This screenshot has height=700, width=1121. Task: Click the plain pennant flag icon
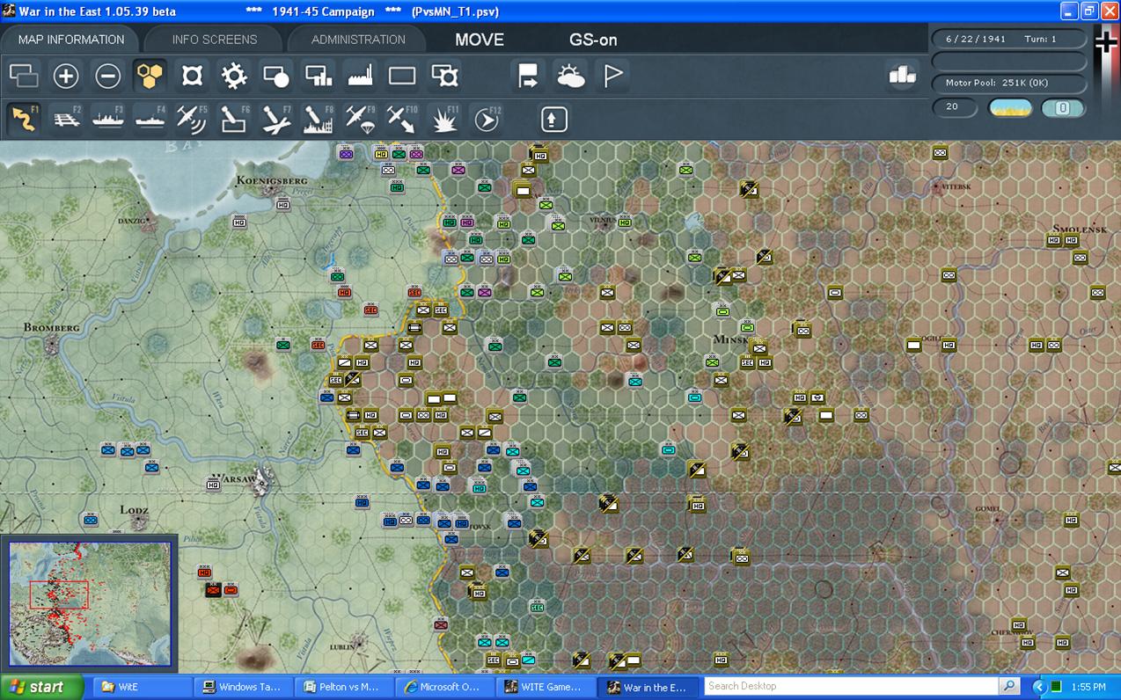(613, 76)
